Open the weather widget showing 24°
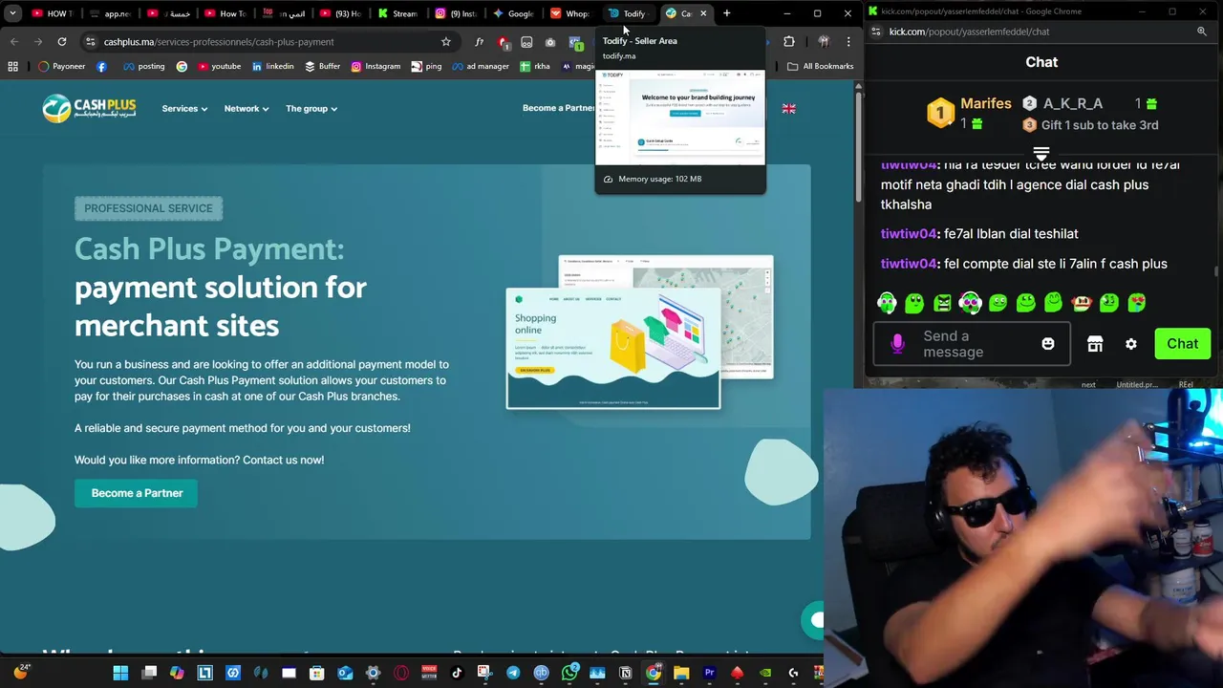 21,671
